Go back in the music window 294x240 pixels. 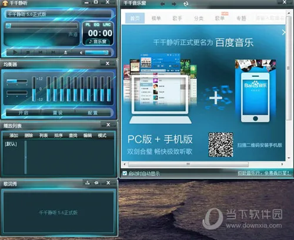162,4
